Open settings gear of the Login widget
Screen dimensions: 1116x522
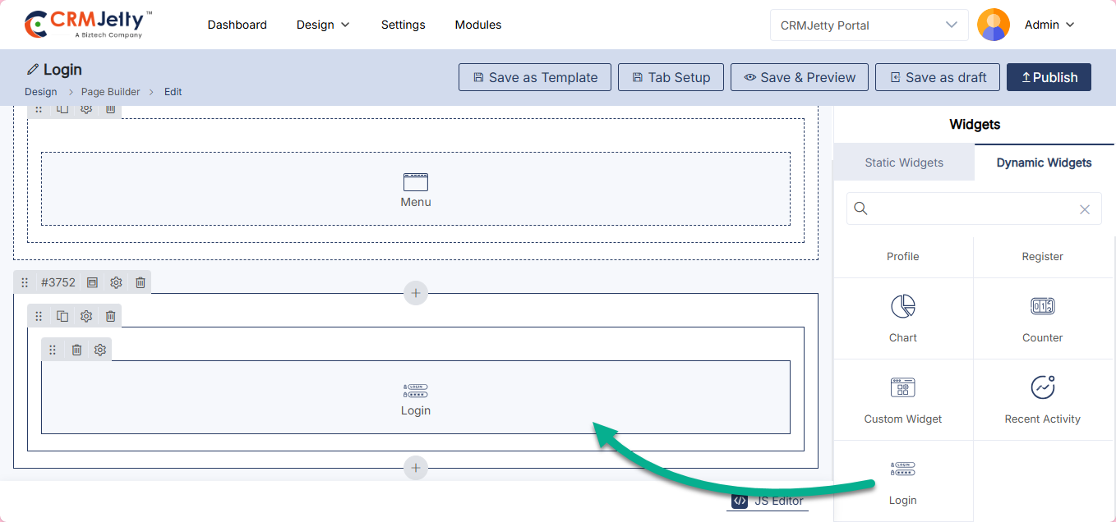[x=100, y=350]
